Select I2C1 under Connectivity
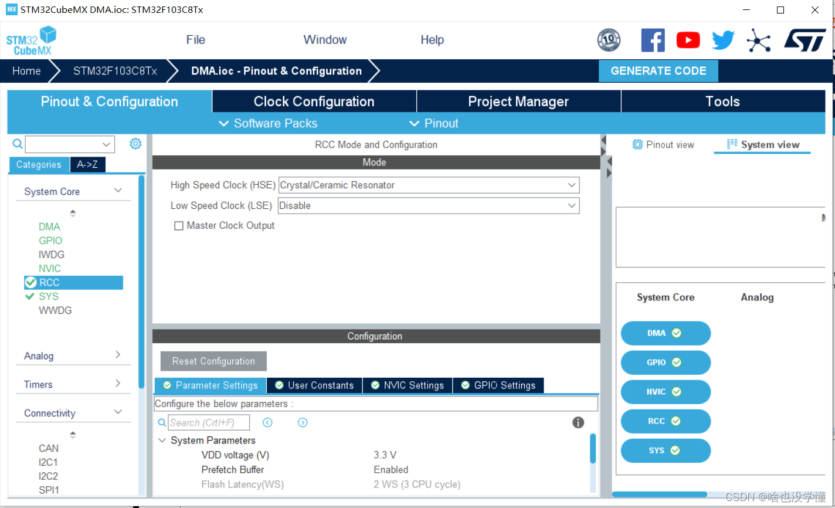This screenshot has height=508, width=835. [48, 462]
